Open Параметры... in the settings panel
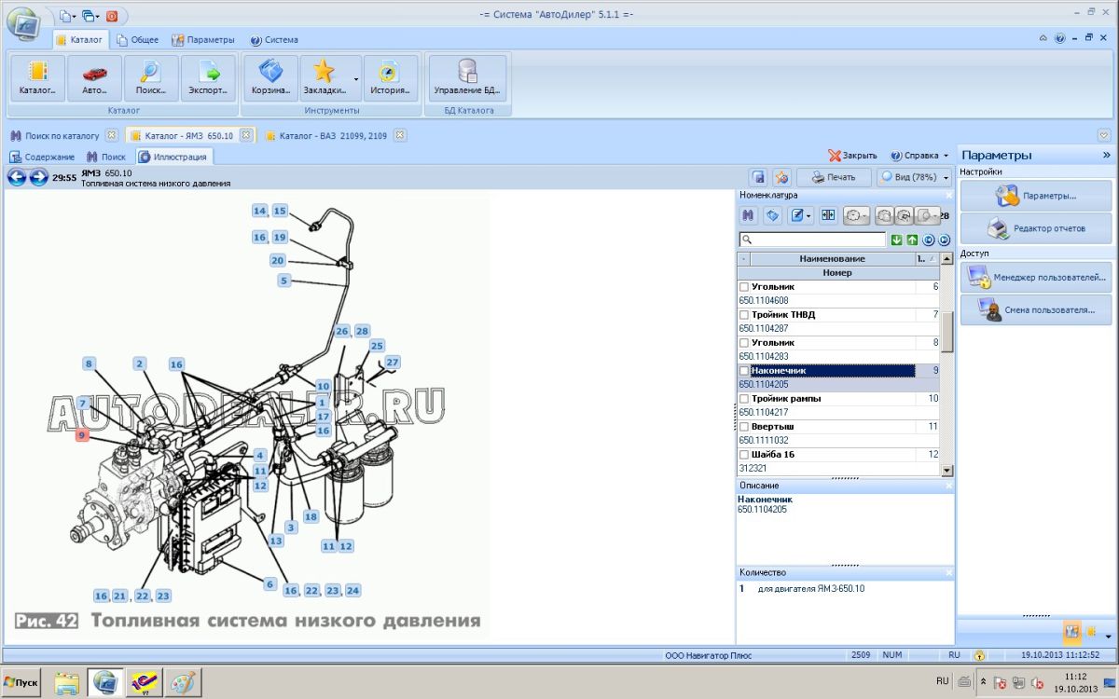This screenshot has height=699, width=1119. coord(1036,196)
